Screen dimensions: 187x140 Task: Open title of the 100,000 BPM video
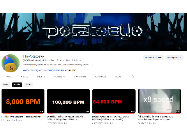click(65, 118)
